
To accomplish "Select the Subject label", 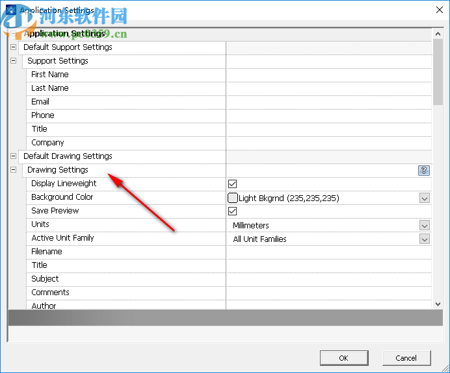I will (45, 279).
